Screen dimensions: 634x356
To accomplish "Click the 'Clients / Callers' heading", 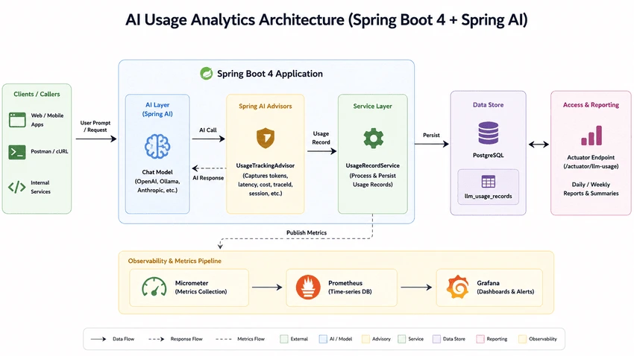I will 37,94.
